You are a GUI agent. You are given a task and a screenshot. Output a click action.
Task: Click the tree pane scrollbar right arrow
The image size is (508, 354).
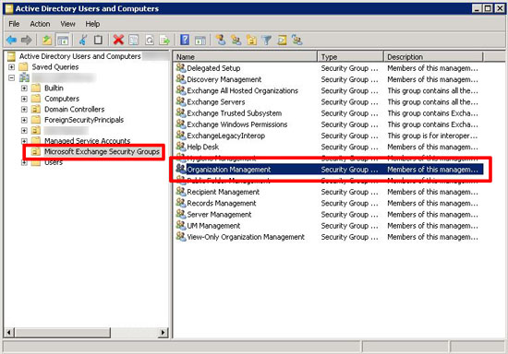pyautogui.click(x=163, y=333)
